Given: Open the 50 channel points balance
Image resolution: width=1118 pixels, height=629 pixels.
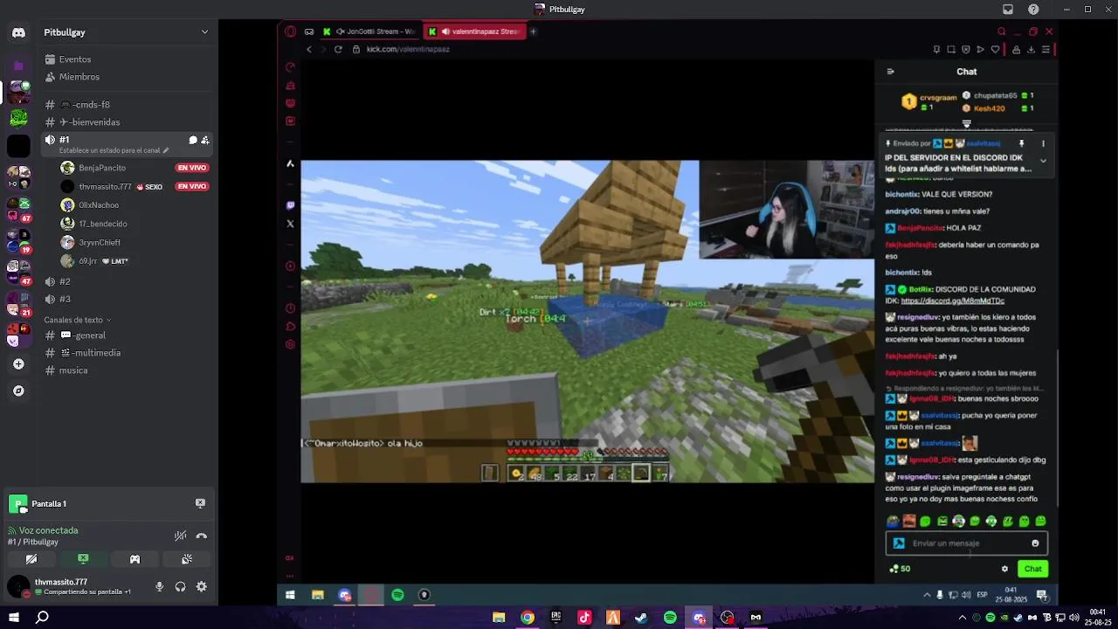Looking at the screenshot, I should [x=900, y=569].
